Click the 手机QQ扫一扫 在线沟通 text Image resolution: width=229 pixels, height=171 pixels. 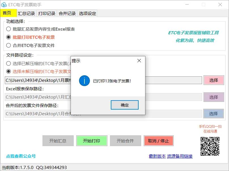210,129
